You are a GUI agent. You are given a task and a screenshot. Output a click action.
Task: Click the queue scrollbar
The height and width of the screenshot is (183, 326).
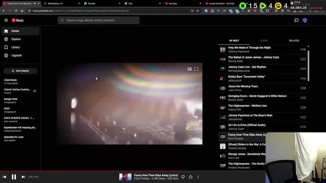pos(308,66)
